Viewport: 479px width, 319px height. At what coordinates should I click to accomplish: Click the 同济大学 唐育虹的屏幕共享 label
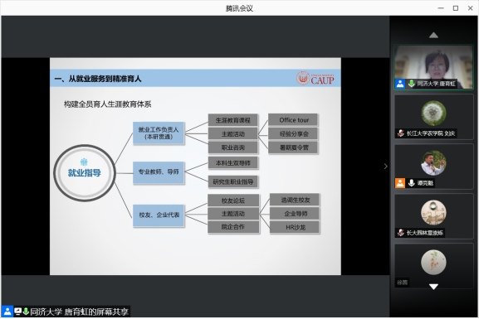[79, 312]
